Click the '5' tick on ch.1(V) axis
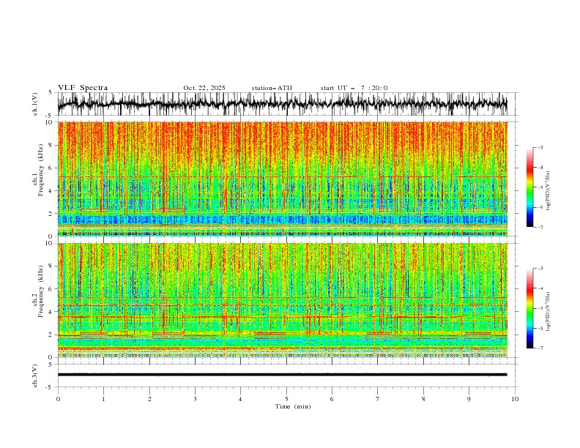The image size is (580, 448). 51,93
